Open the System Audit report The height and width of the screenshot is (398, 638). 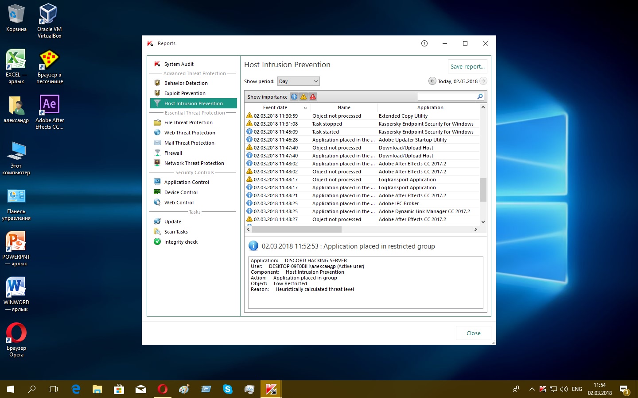[x=179, y=64]
